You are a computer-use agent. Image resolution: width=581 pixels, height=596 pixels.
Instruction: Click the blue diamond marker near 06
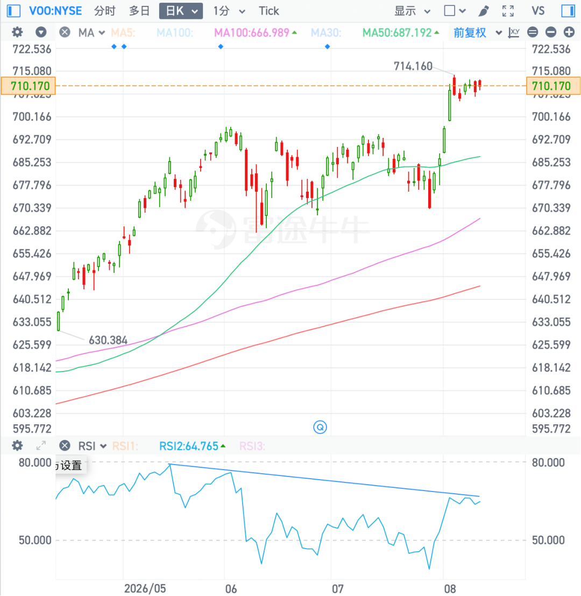221,46
